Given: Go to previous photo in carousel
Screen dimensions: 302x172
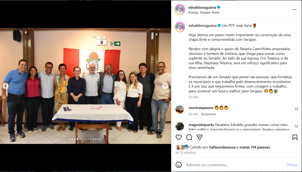Looking at the screenshot, I should point(5,86).
